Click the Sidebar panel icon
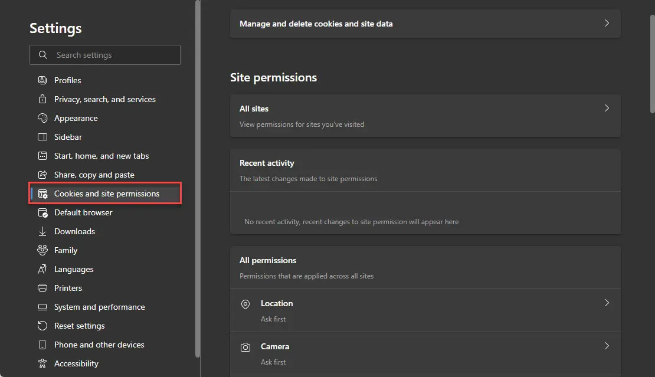The height and width of the screenshot is (377, 655). [x=42, y=137]
